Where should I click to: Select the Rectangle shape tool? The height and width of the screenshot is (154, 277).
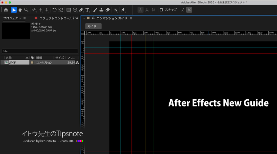coord(69,10)
